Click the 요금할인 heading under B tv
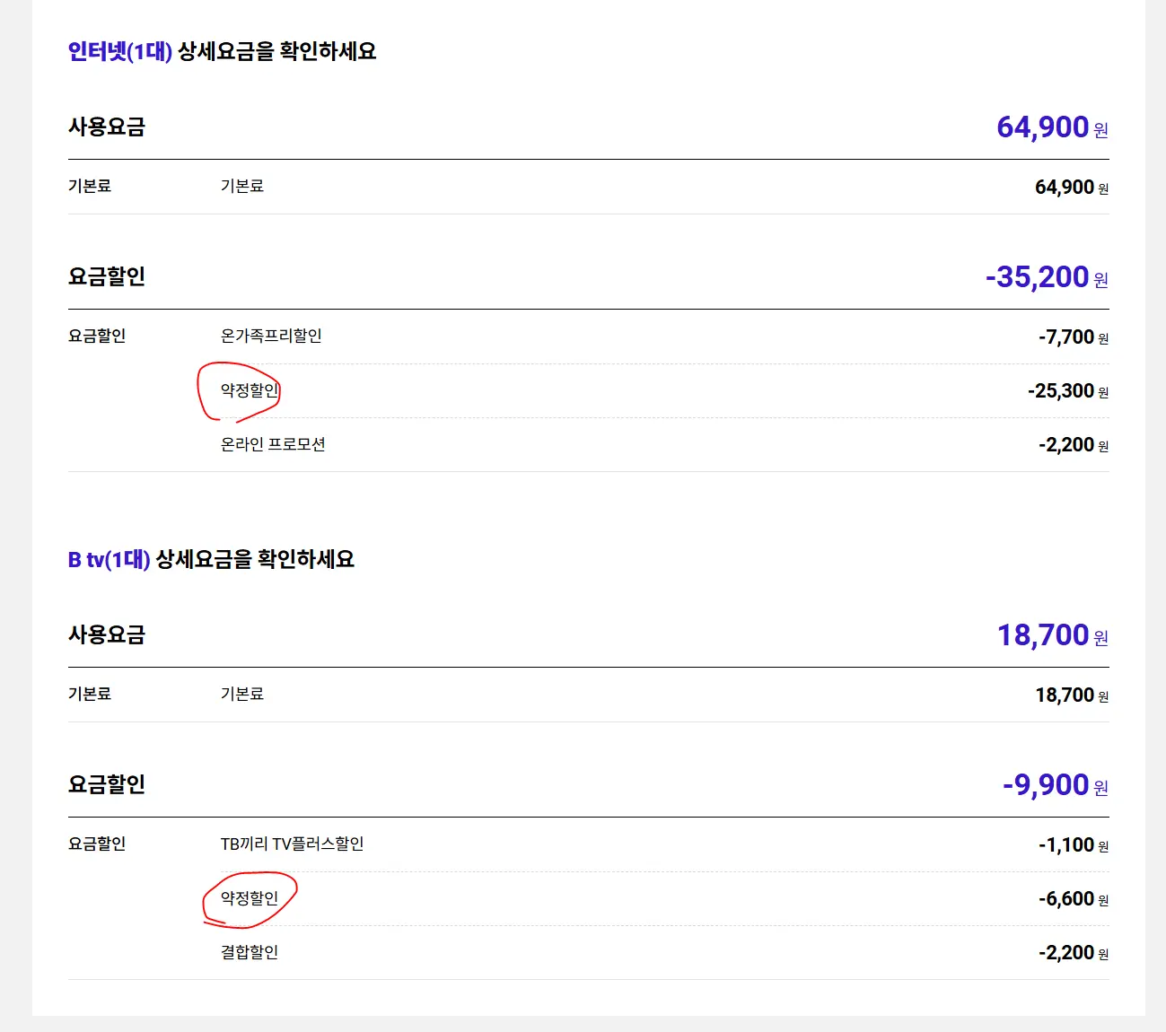The width and height of the screenshot is (1166, 1032). tap(107, 784)
